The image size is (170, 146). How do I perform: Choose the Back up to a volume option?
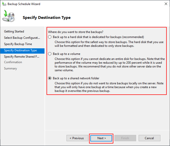click(x=50, y=54)
